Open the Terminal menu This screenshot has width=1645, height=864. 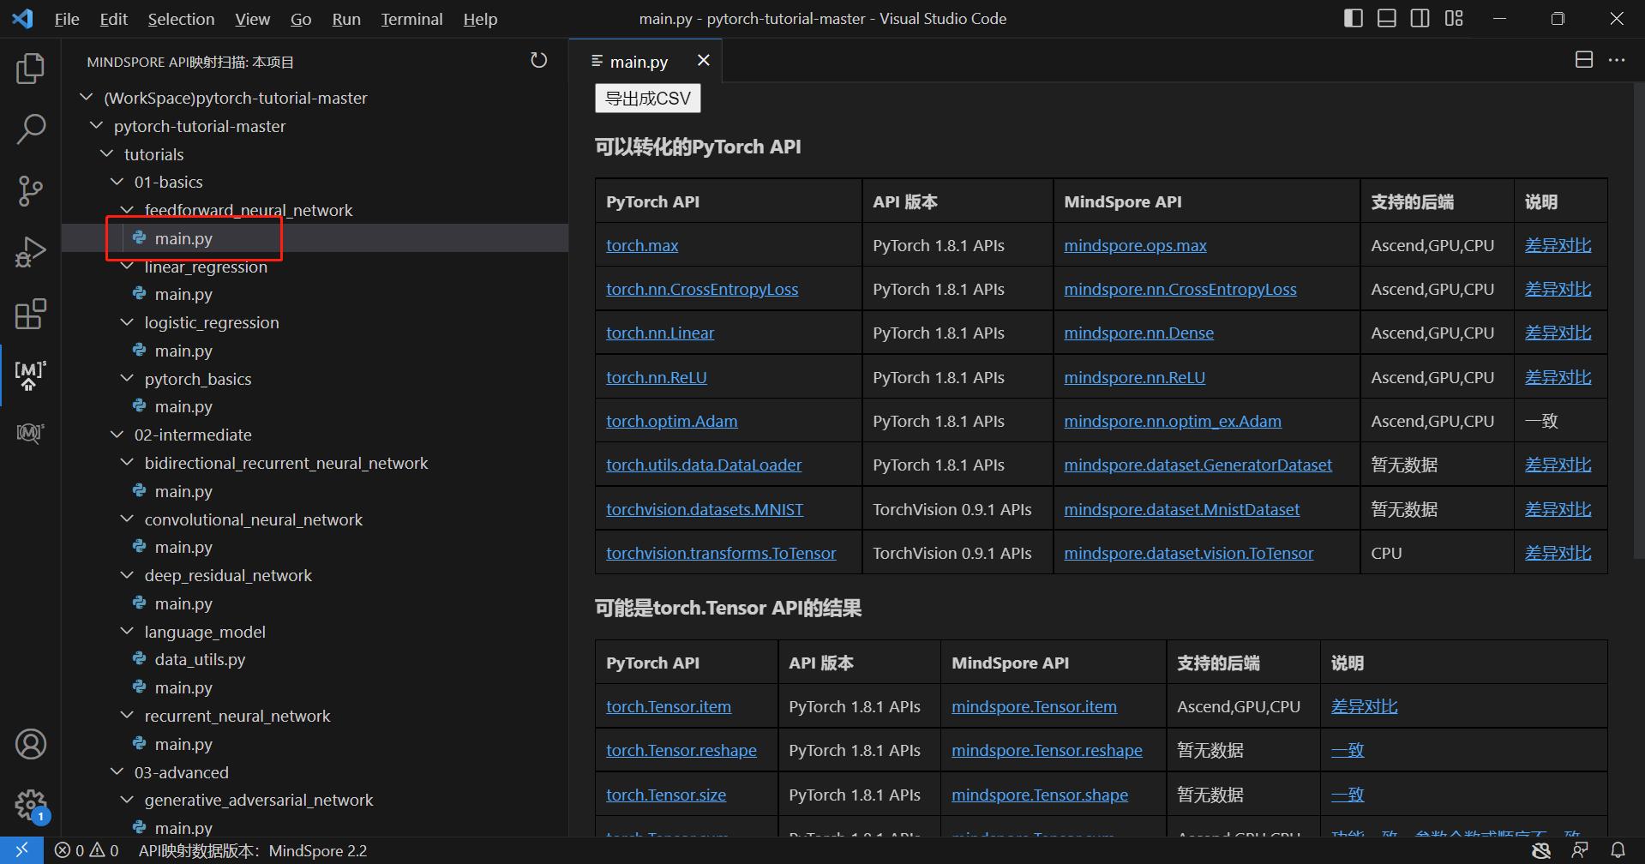click(x=411, y=19)
